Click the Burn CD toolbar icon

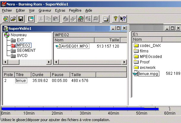tap(66, 19)
